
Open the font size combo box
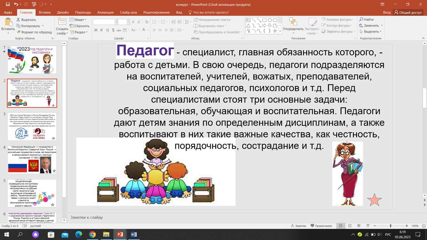pyautogui.click(x=123, y=22)
